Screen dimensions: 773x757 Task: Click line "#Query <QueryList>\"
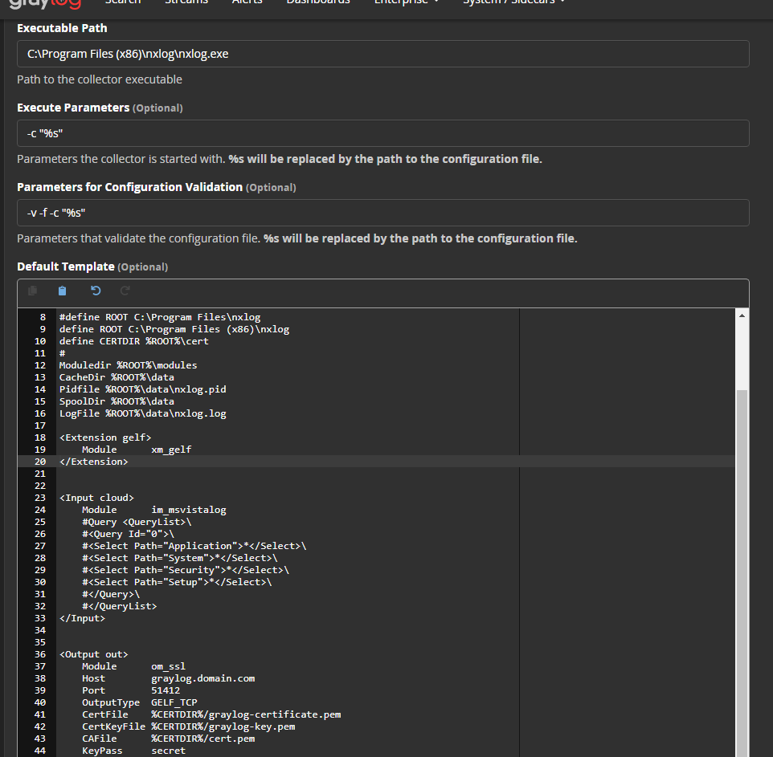(137, 522)
